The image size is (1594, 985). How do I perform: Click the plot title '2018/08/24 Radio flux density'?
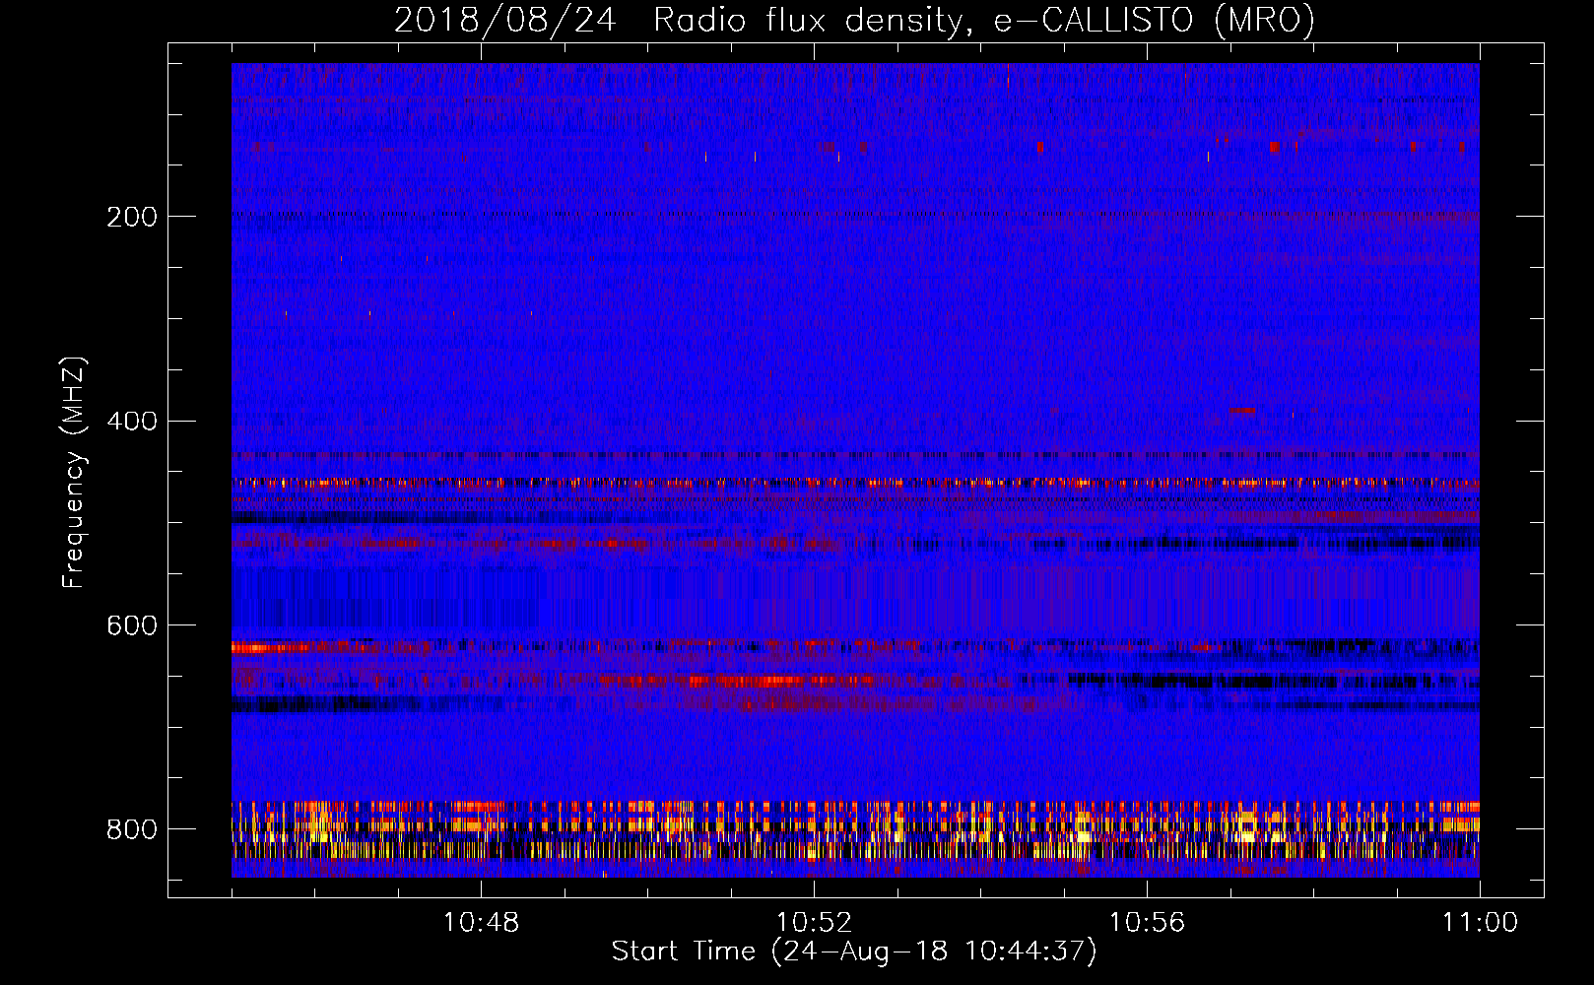pos(677,20)
